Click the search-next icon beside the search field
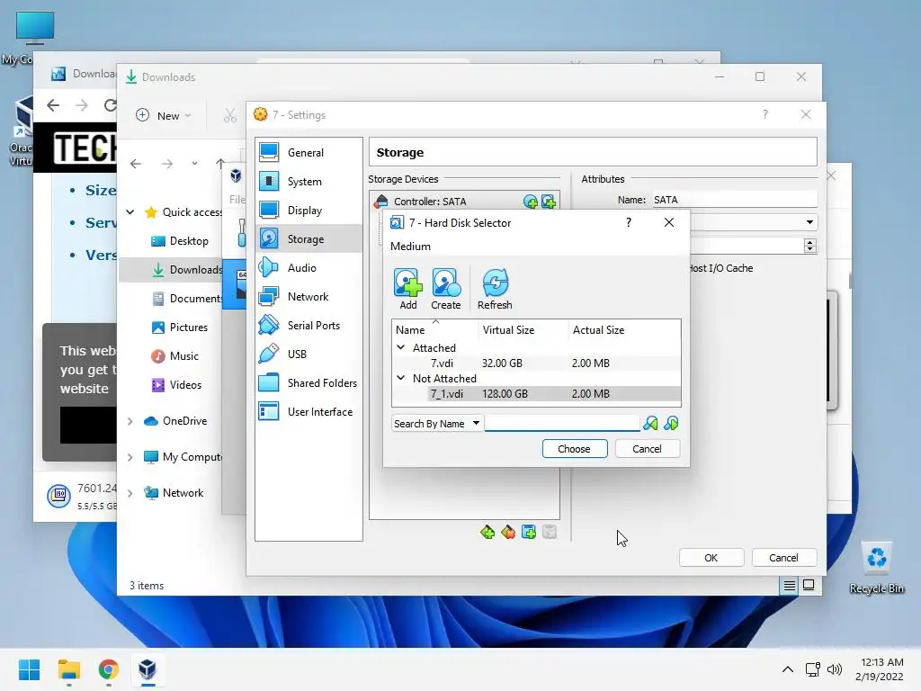Screen dimensions: 921x691 (671, 423)
